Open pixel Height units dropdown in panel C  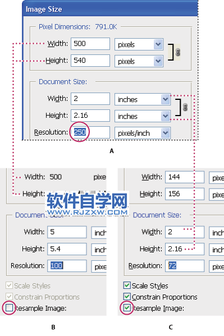[x=217, y=195]
